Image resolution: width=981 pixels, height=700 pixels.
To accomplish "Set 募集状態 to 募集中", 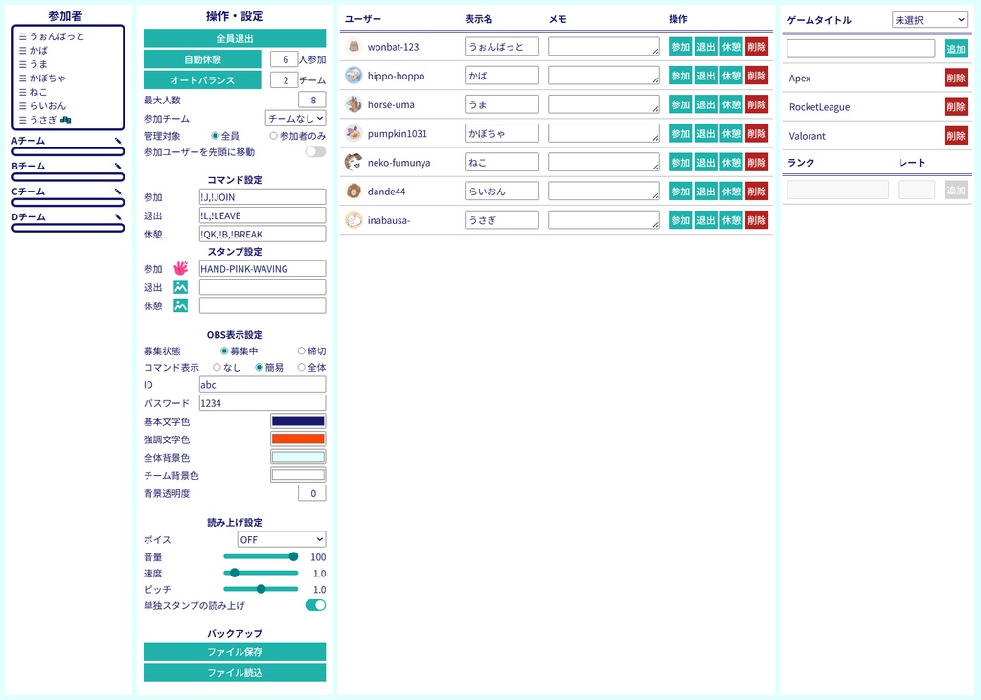I will [224, 350].
